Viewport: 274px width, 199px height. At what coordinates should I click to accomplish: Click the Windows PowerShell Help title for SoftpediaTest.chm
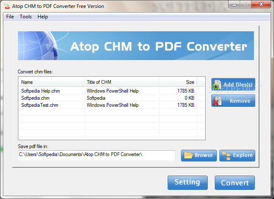point(113,105)
